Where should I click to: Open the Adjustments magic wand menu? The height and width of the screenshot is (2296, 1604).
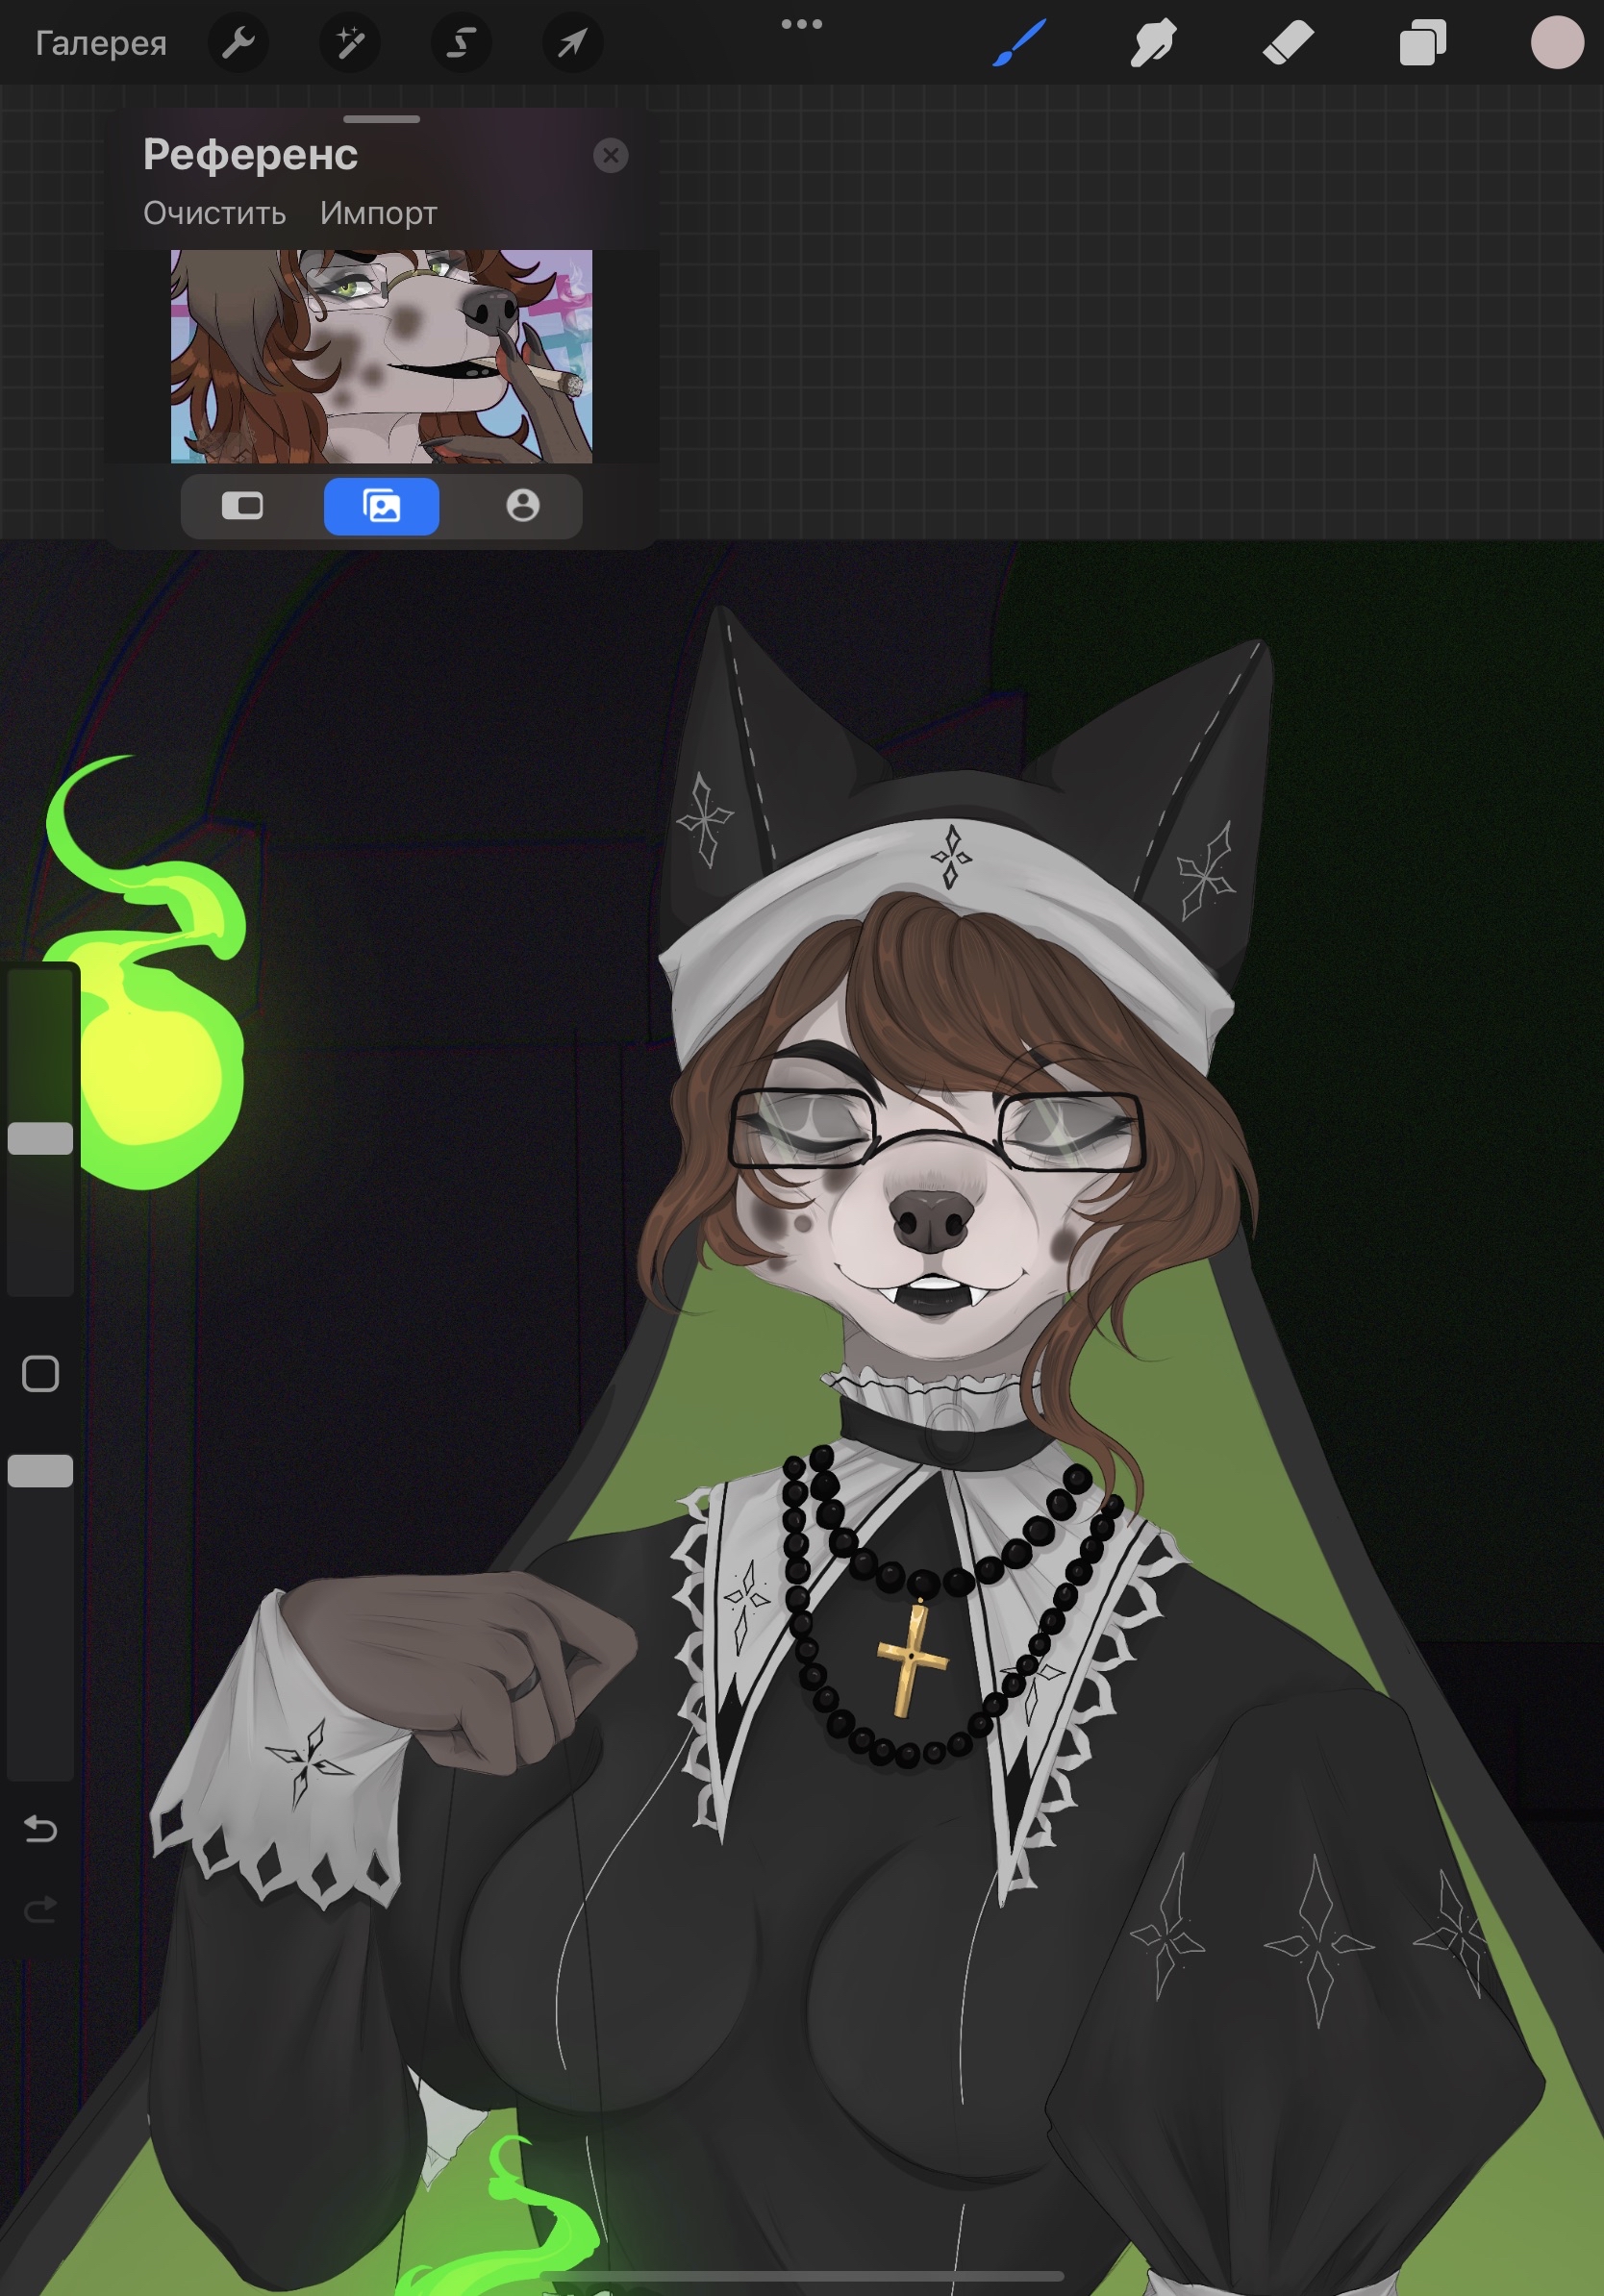350,43
